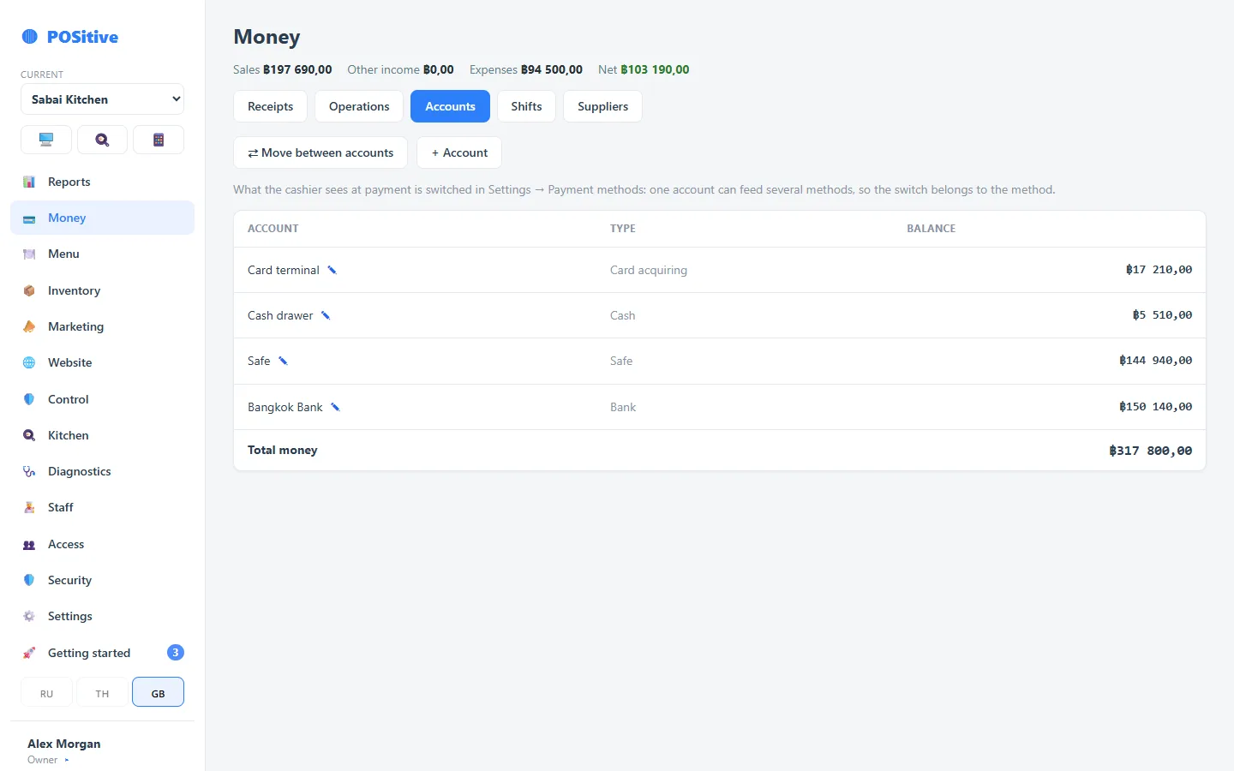
Task: Go to the Staff section
Action: click(103, 507)
